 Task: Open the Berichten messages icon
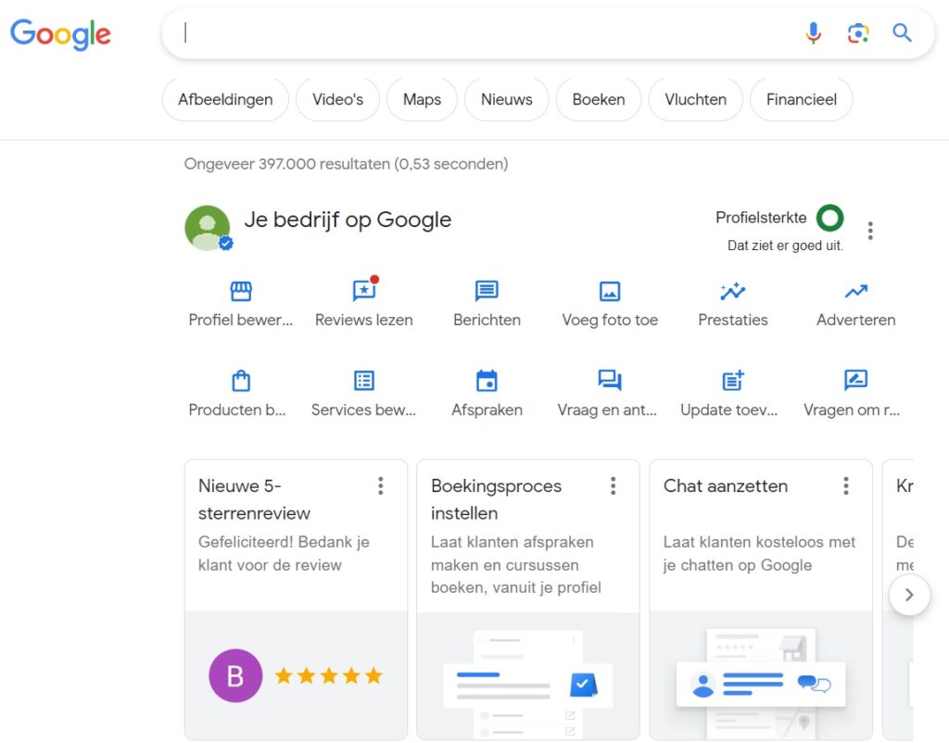(x=487, y=291)
